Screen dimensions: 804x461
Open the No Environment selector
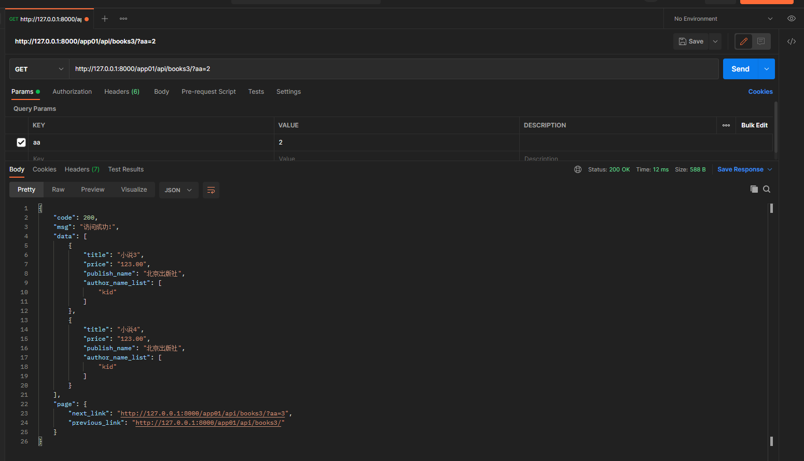point(723,19)
